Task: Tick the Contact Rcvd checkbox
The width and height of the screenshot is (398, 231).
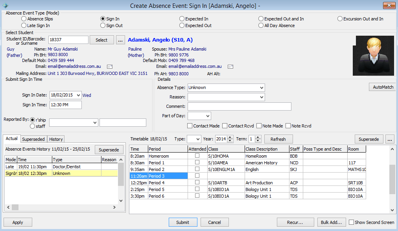Action: [225, 126]
